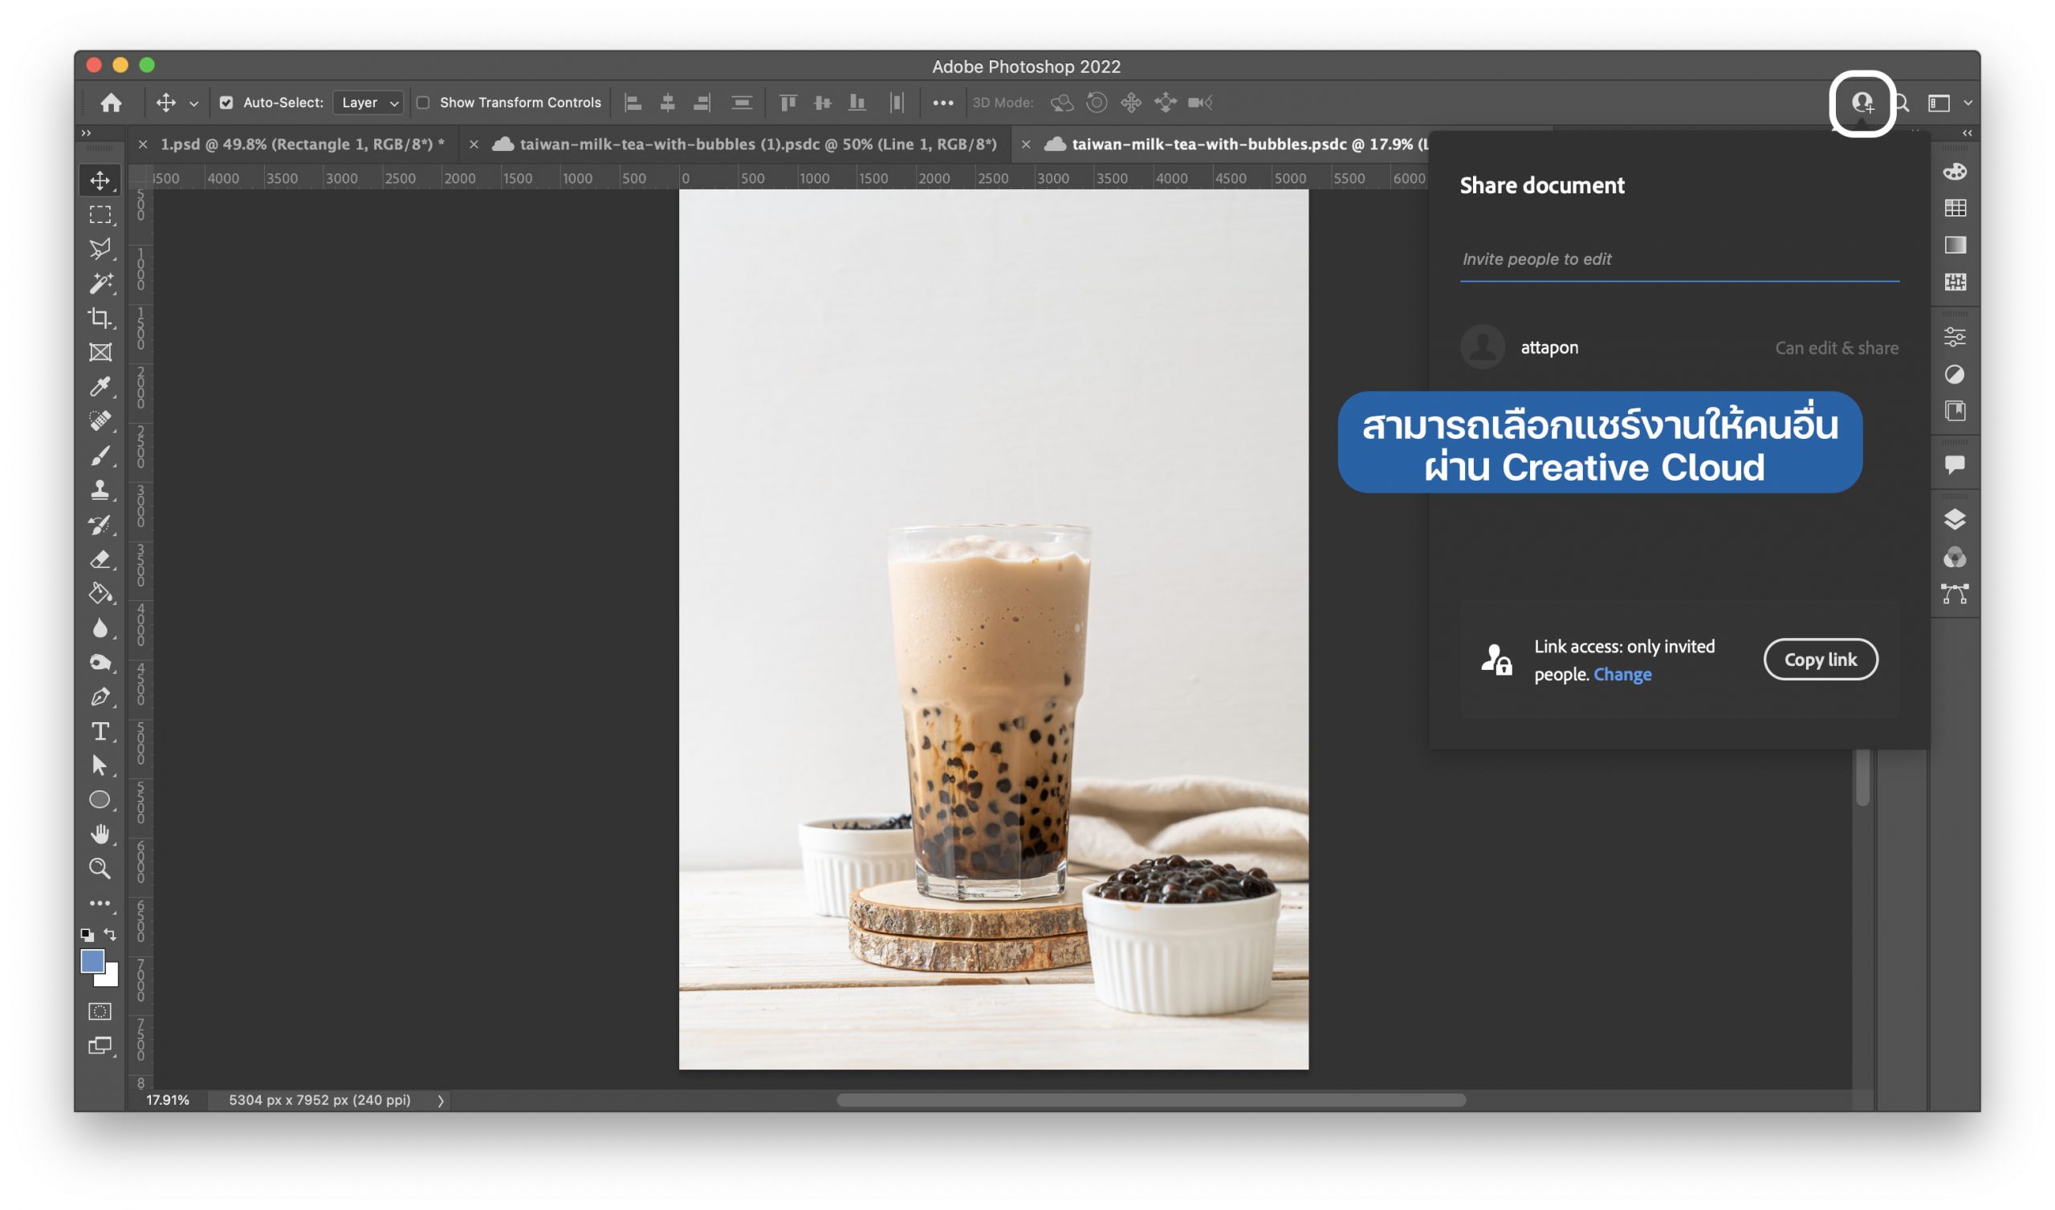Toggle Quick Mask mode

pyautogui.click(x=100, y=1012)
